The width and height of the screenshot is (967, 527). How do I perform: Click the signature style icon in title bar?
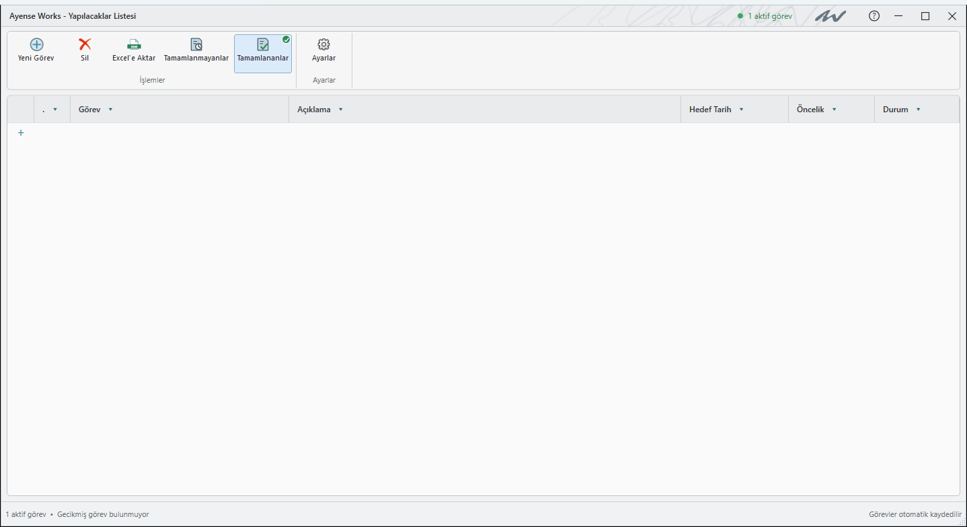[830, 16]
